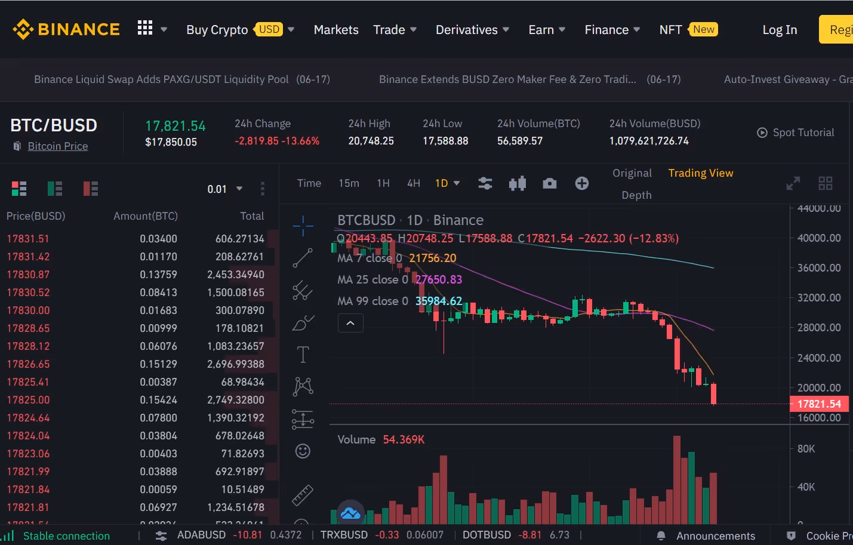This screenshot has width=853, height=545.
Task: Select the trend line drawing tool
Action: click(303, 258)
